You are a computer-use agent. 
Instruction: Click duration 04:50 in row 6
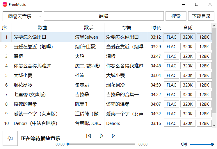point(156,85)
